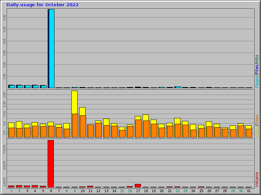The height and width of the screenshot is (195, 261).
Task: Select the "40k" y-axis label
Action: coord(4,41)
